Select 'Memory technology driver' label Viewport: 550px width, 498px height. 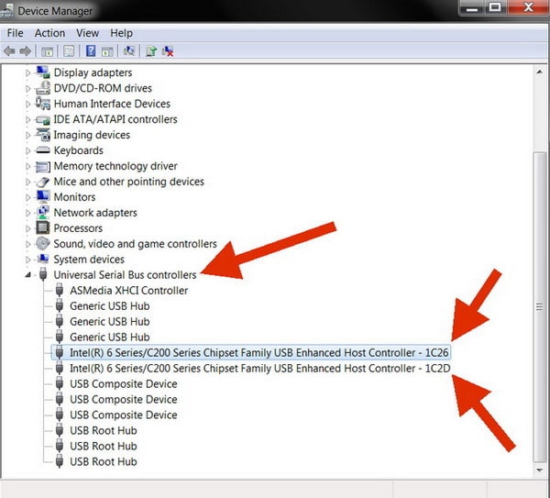point(115,166)
